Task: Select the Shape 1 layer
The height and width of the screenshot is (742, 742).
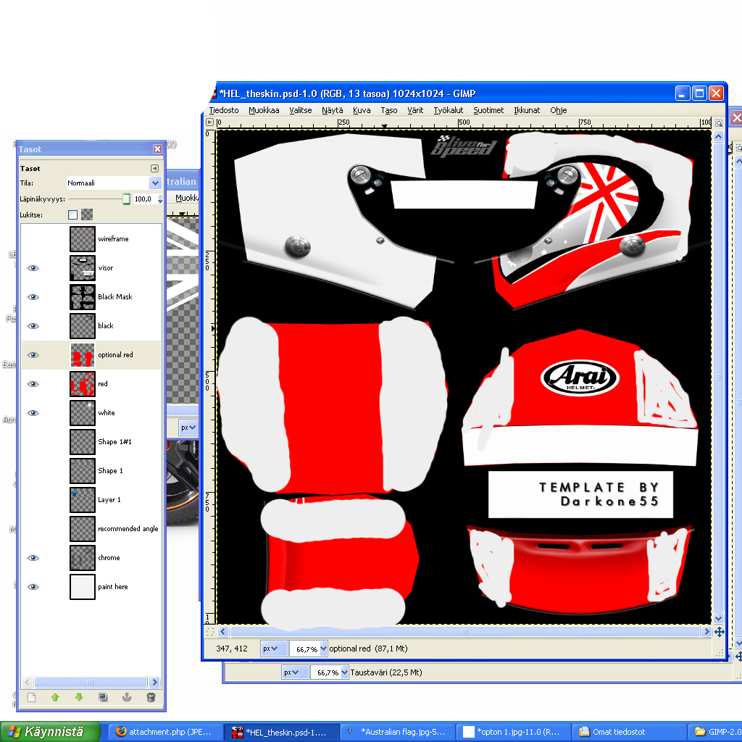Action: pos(91,471)
